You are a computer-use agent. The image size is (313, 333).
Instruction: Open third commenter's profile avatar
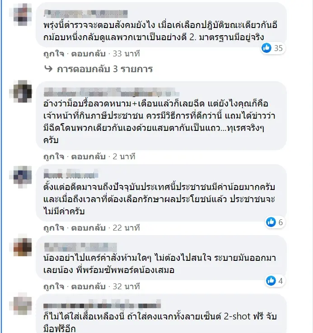(x=23, y=177)
